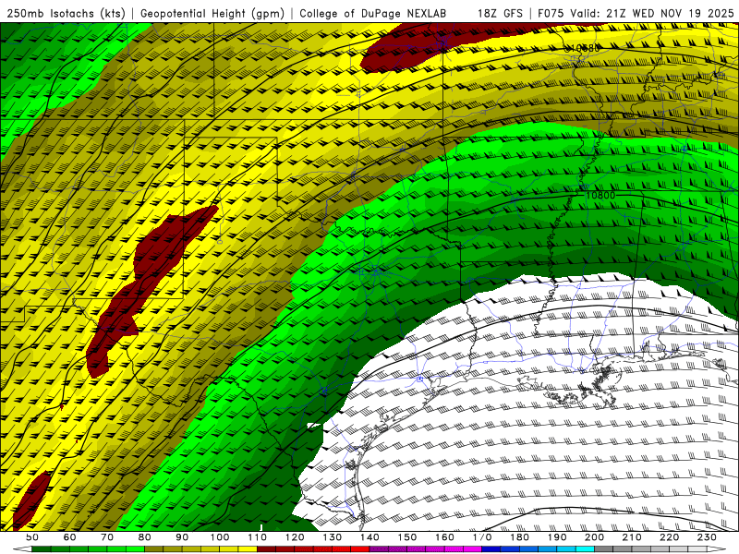Click 'College of DuPage NEXLAB' header text
Image resolution: width=739 pixels, height=554 pixels.
pyautogui.click(x=373, y=13)
